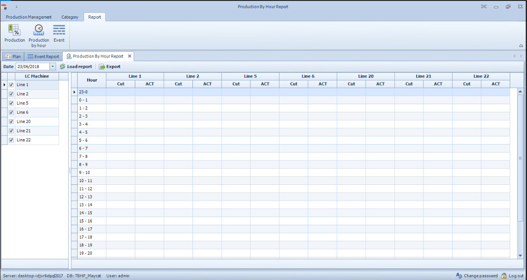The height and width of the screenshot is (280, 527).
Task: Click the Change password icon in status bar
Action: click(x=459, y=275)
